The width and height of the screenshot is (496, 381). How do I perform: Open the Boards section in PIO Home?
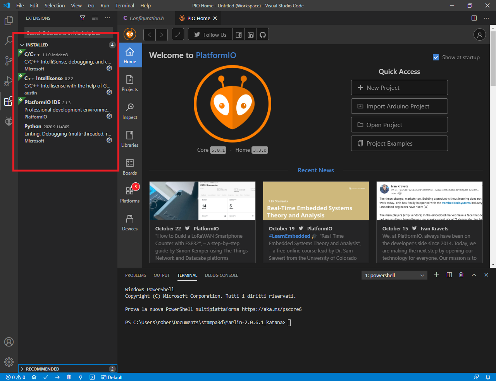click(130, 166)
